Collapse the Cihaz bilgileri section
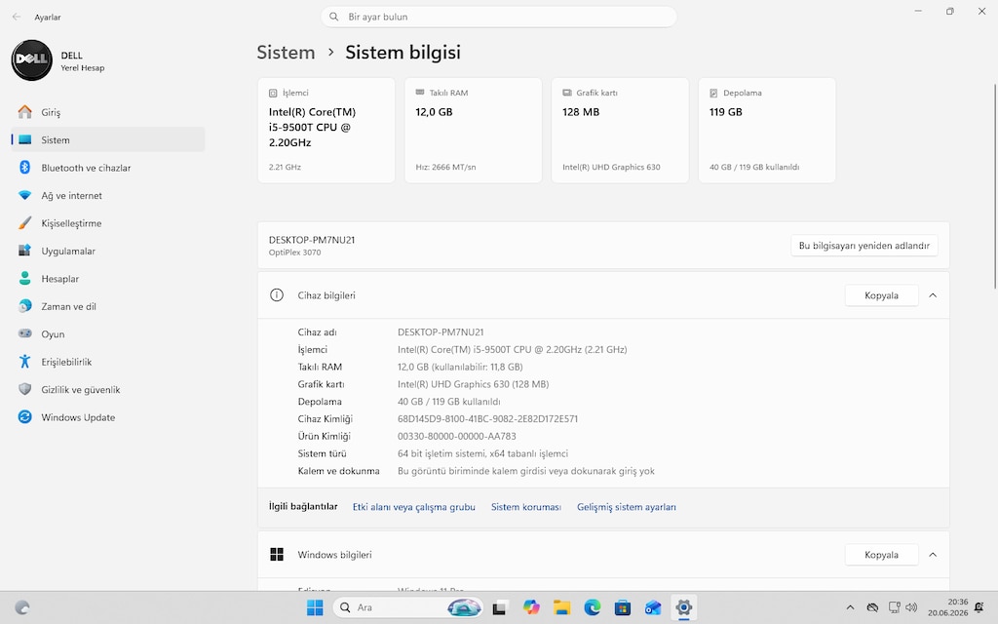998x624 pixels. pyautogui.click(x=933, y=295)
